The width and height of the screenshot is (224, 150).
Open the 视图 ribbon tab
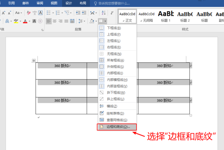(x=54, y=3)
